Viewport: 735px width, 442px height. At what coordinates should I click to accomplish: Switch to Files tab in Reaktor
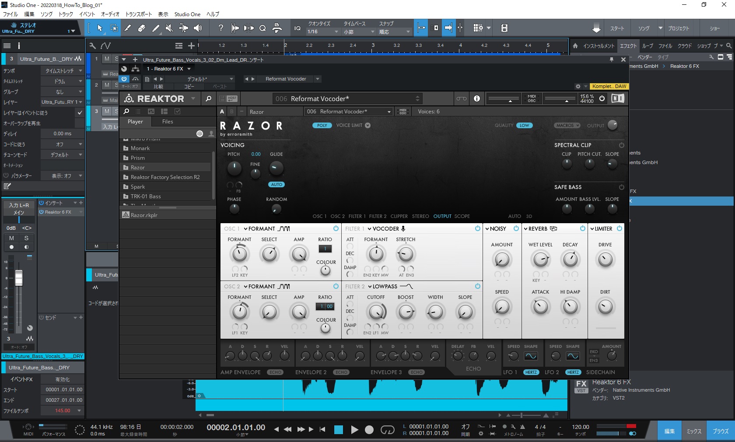(168, 122)
